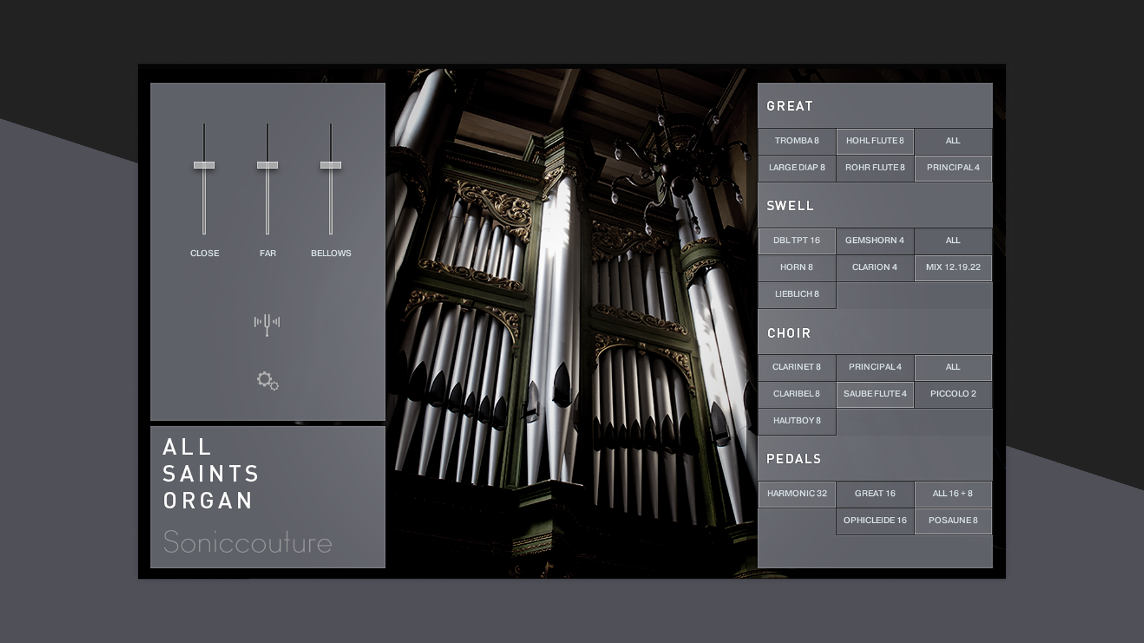Toggle the Large Diap 8 stop
This screenshot has width=1144, height=643.
pyautogui.click(x=797, y=168)
